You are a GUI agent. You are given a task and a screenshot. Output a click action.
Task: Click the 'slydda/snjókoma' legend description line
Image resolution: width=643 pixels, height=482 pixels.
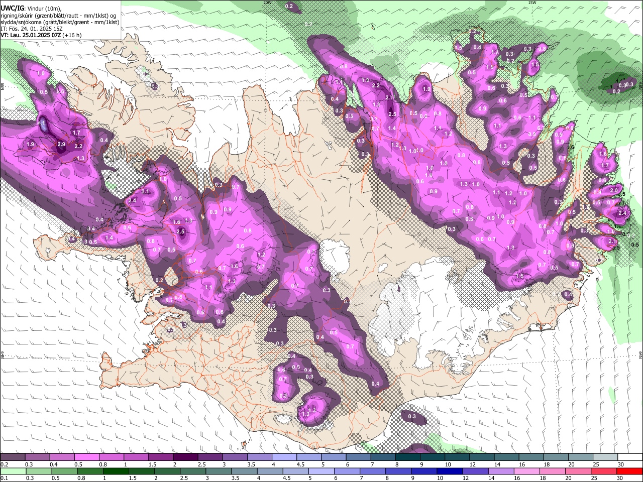click(x=60, y=22)
